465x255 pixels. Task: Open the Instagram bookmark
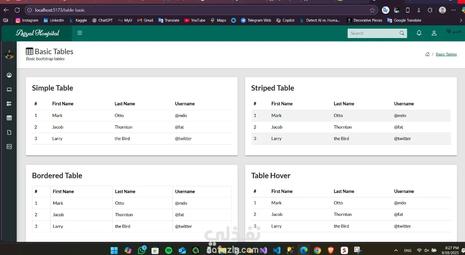point(27,20)
